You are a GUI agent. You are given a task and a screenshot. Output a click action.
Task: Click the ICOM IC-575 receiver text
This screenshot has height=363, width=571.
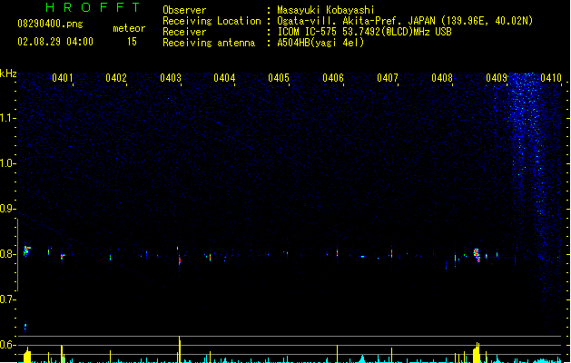(x=364, y=32)
